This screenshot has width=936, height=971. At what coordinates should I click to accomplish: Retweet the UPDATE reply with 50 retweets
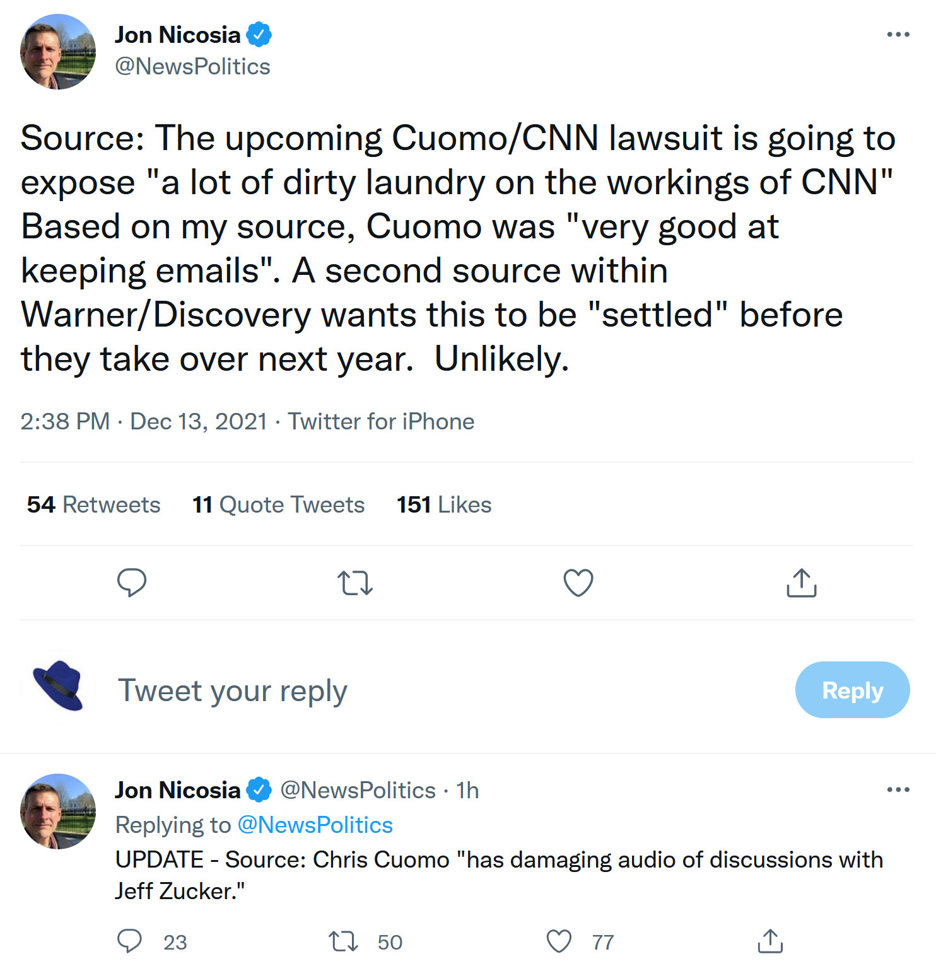point(344,941)
